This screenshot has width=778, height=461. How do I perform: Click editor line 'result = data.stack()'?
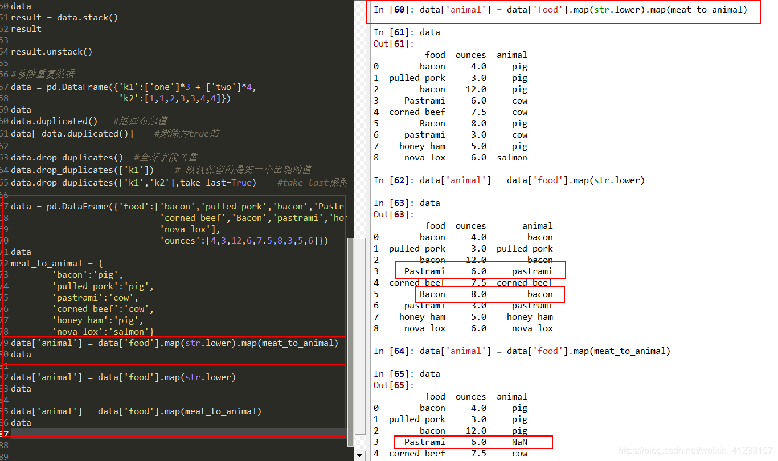64,17
